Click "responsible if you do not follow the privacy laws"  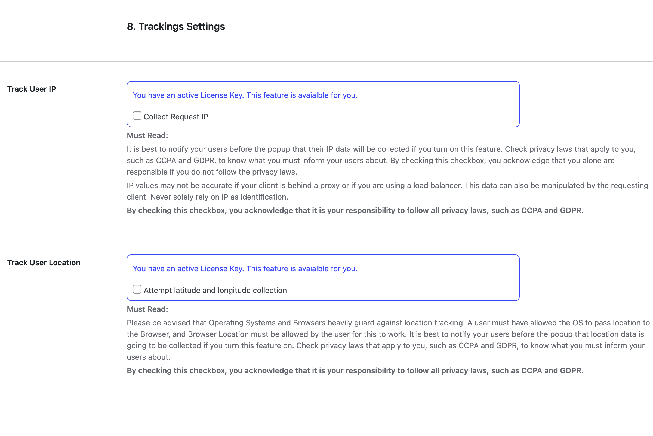click(x=211, y=172)
